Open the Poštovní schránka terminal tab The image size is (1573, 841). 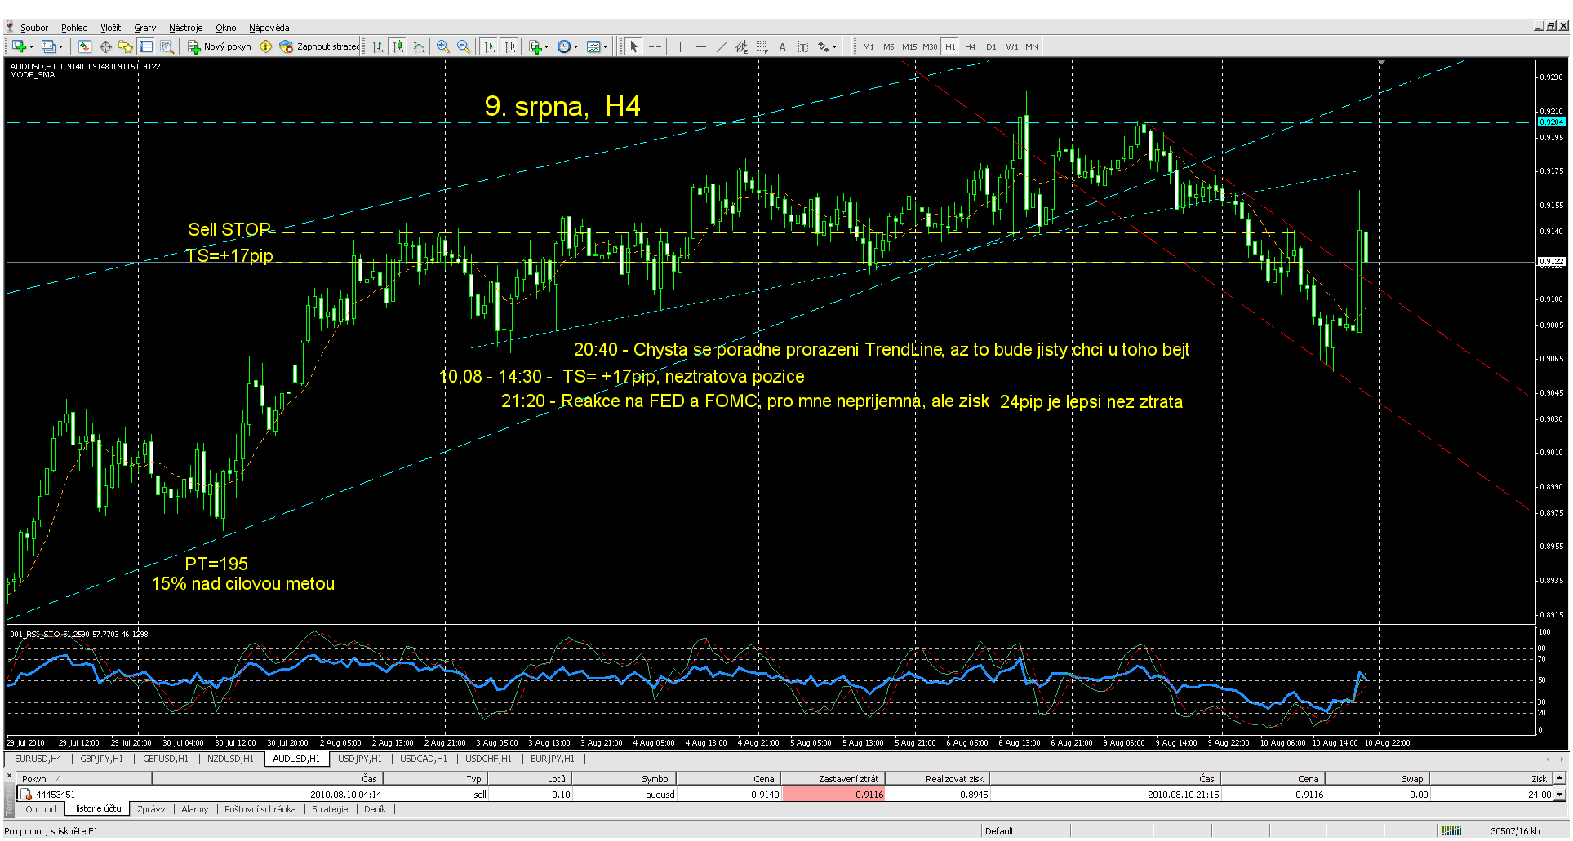tap(260, 809)
